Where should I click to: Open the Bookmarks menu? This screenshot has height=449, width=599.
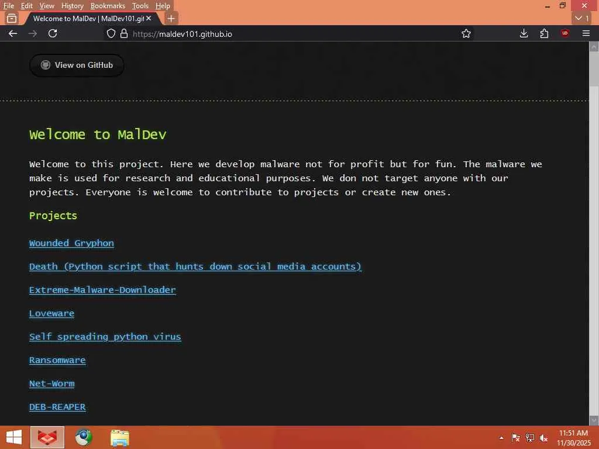tap(108, 6)
